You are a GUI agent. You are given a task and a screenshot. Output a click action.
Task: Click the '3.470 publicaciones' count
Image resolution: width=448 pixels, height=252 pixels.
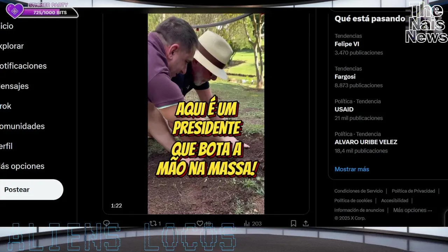coord(358,52)
